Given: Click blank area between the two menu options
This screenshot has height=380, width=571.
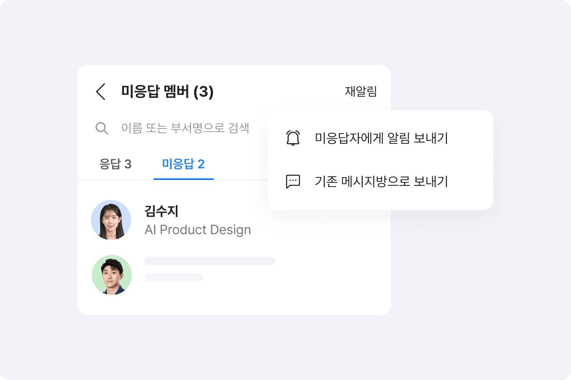Looking at the screenshot, I should click(x=381, y=160).
